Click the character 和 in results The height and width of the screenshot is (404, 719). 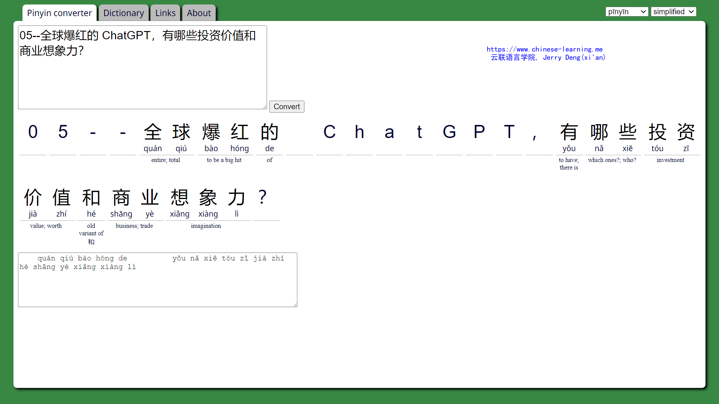pyautogui.click(x=91, y=198)
